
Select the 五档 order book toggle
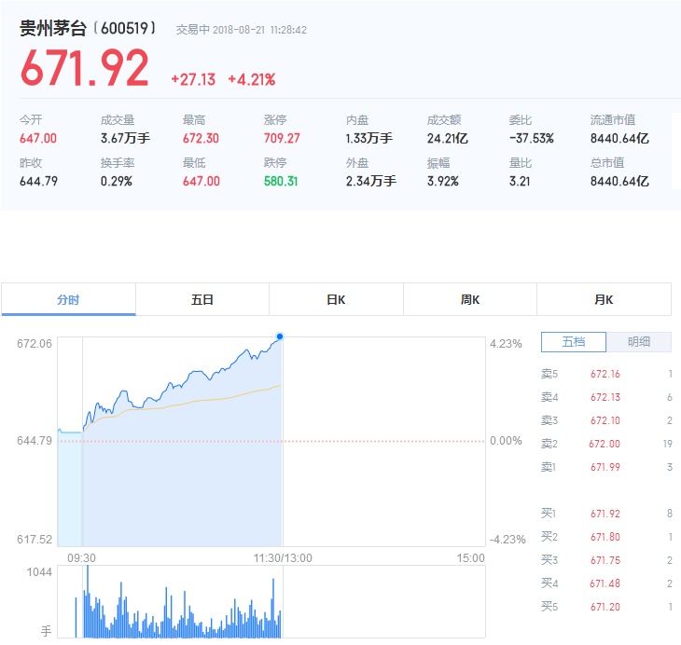(574, 342)
